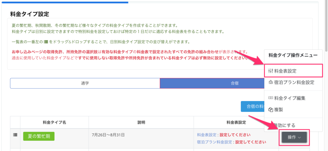
Task: Click the 説明 column header
Action: click(141, 122)
